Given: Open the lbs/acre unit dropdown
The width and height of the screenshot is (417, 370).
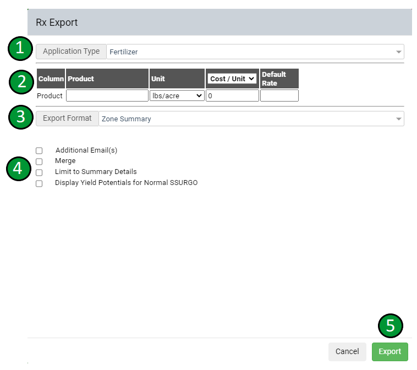Looking at the screenshot, I should point(177,96).
